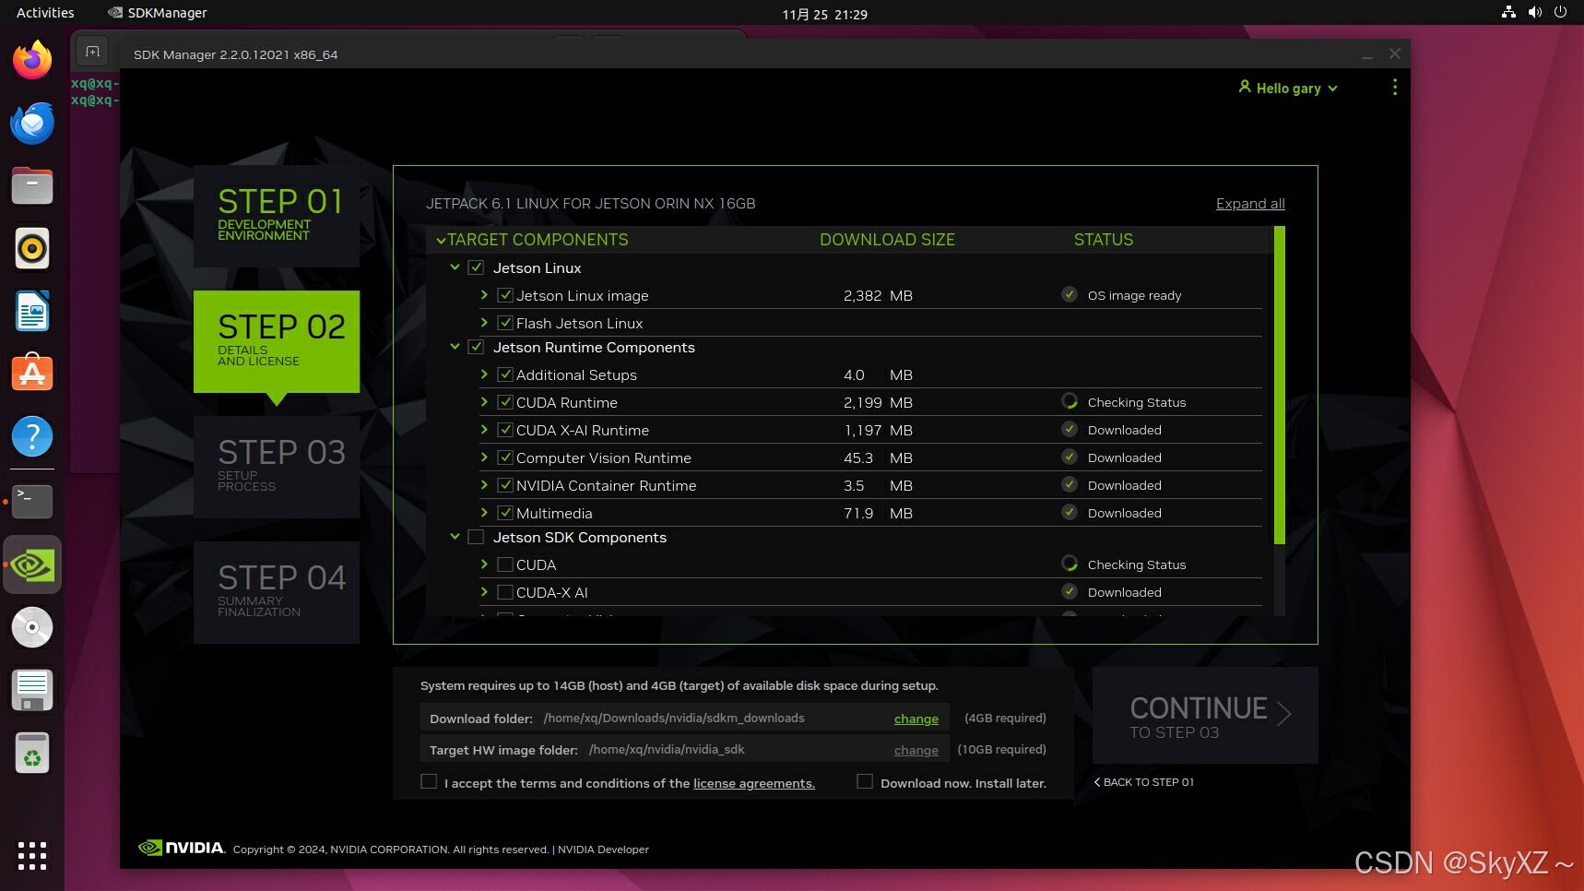Open Firefox from the dock
Screen dimensions: 1584x891
point(32,60)
